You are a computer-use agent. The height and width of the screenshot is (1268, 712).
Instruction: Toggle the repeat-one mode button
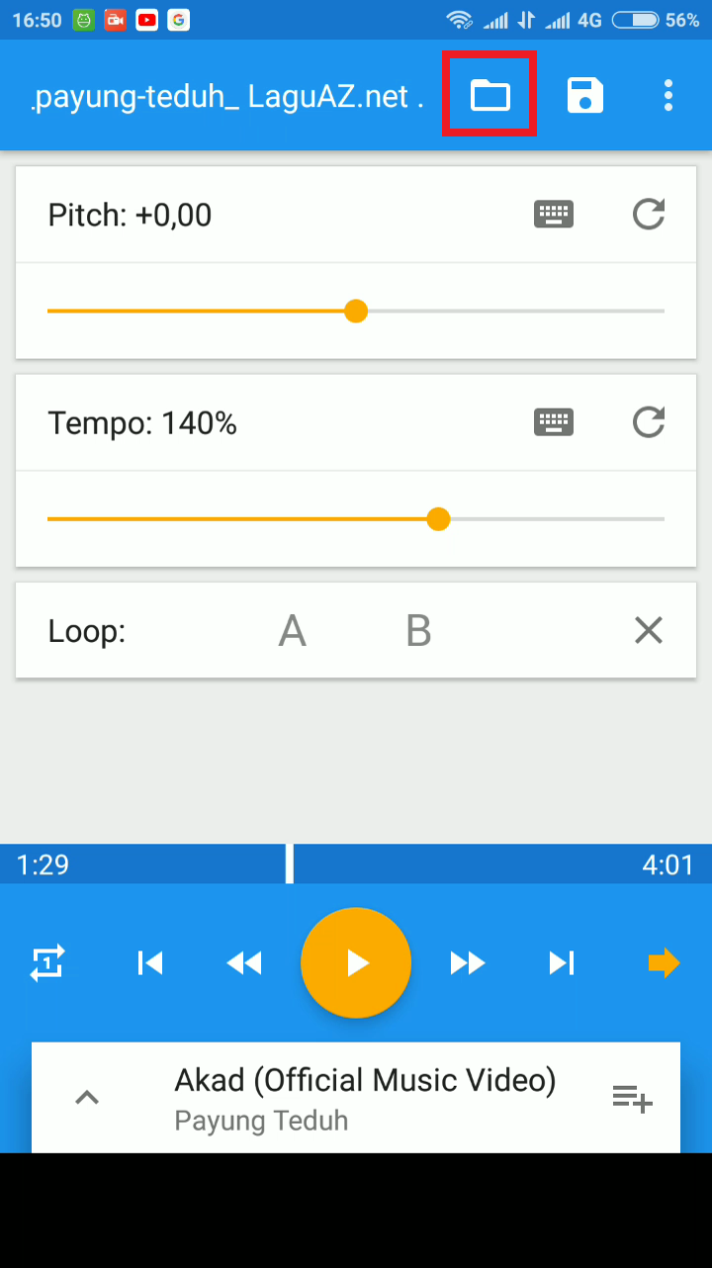click(x=48, y=962)
